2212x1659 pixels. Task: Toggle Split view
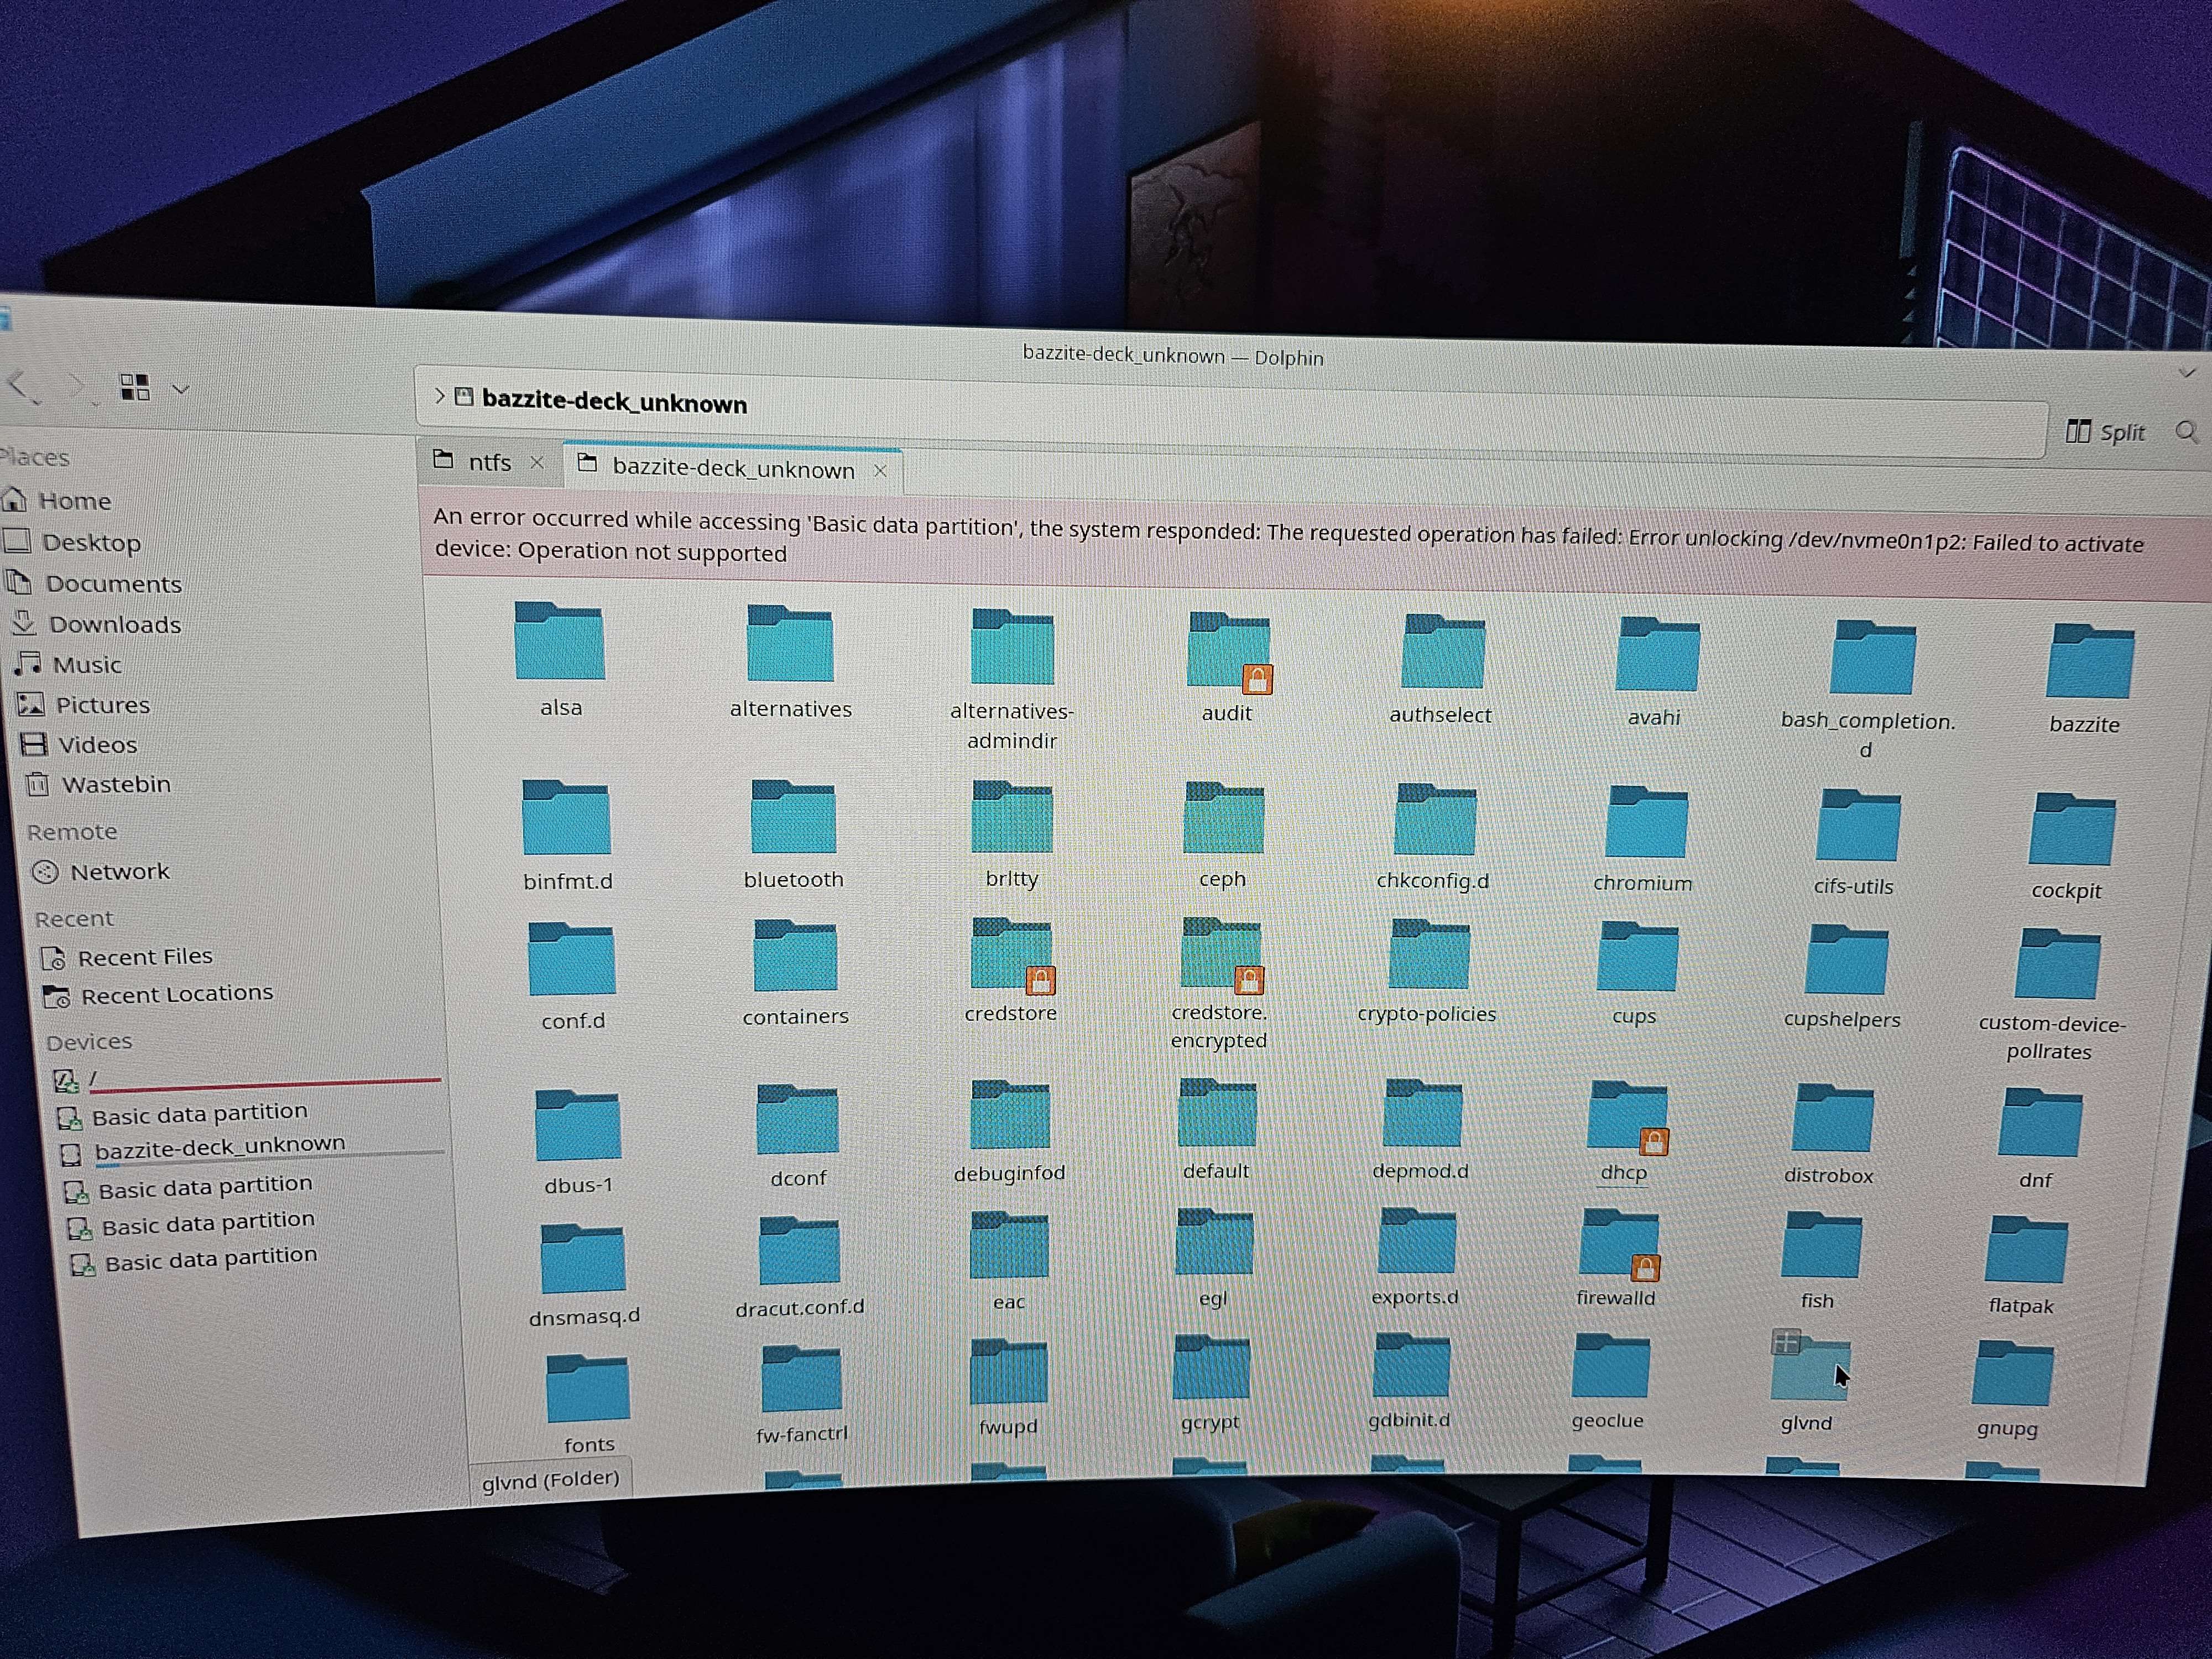pyautogui.click(x=2106, y=431)
